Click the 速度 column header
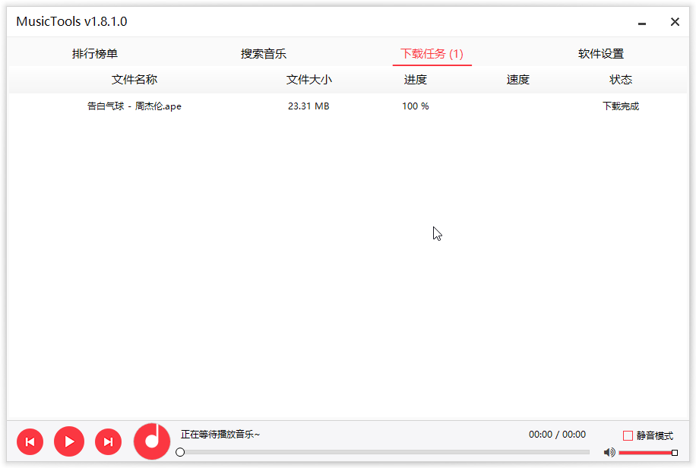Screen dimensions: 696x468 517,79
